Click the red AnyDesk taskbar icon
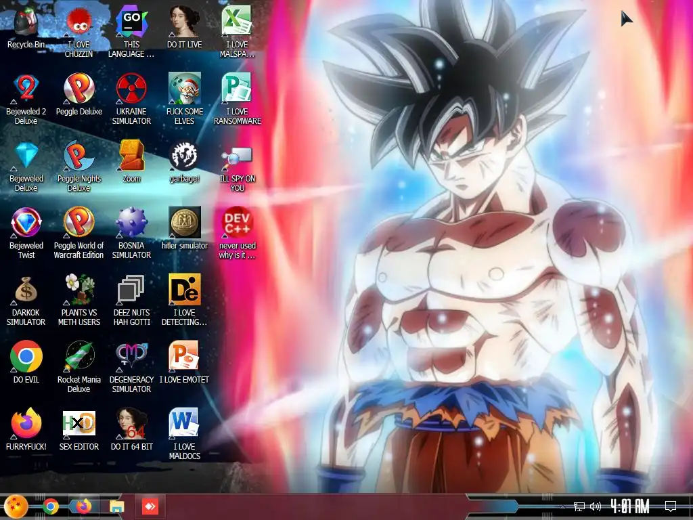 point(150,506)
